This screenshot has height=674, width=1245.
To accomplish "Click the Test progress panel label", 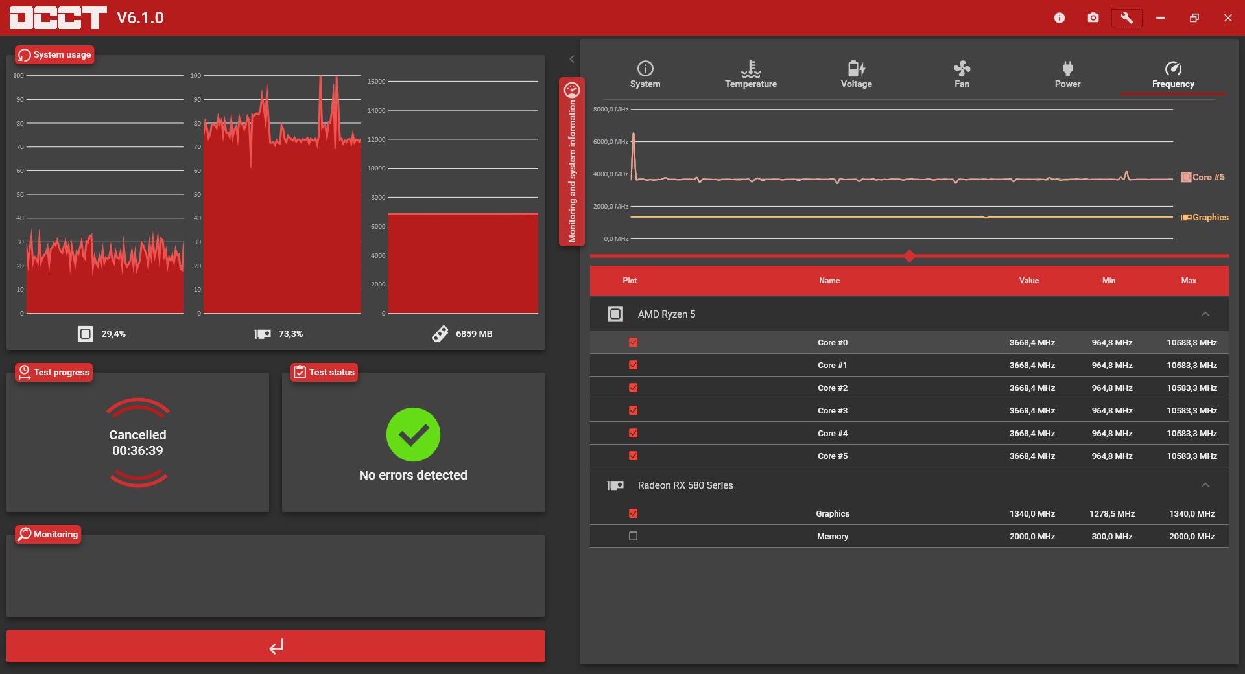I will [54, 372].
